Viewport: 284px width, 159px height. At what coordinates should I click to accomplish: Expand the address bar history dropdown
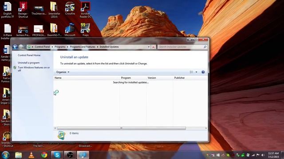click(149, 47)
